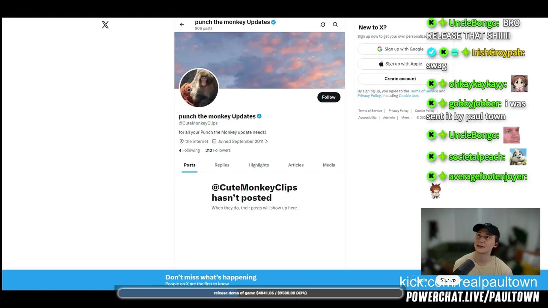Image resolution: width=548 pixels, height=308 pixels.
Task: Click 'the internet' location text
Action: point(197,141)
